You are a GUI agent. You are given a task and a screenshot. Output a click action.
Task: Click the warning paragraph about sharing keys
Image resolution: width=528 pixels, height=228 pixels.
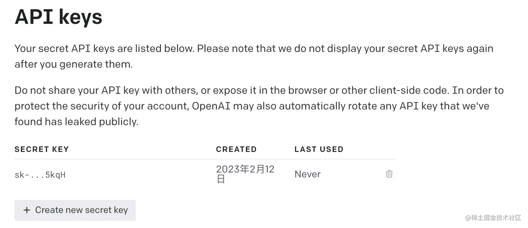coord(258,106)
